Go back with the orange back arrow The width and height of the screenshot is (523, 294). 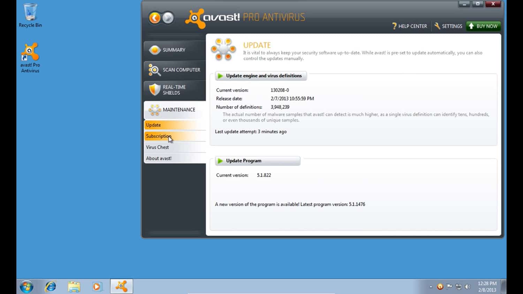(155, 17)
